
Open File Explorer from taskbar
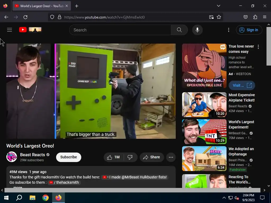tap(32, 198)
